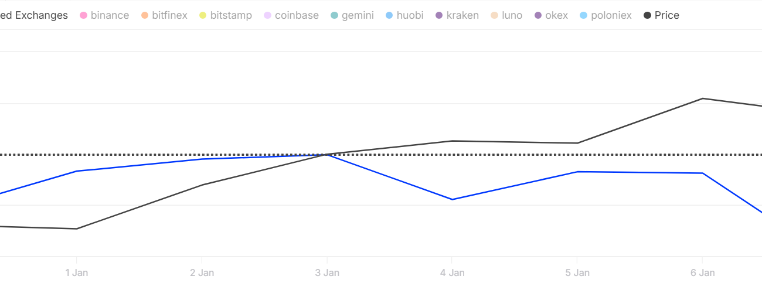
Task: Select the 2 Jan date label
Action: tap(202, 272)
